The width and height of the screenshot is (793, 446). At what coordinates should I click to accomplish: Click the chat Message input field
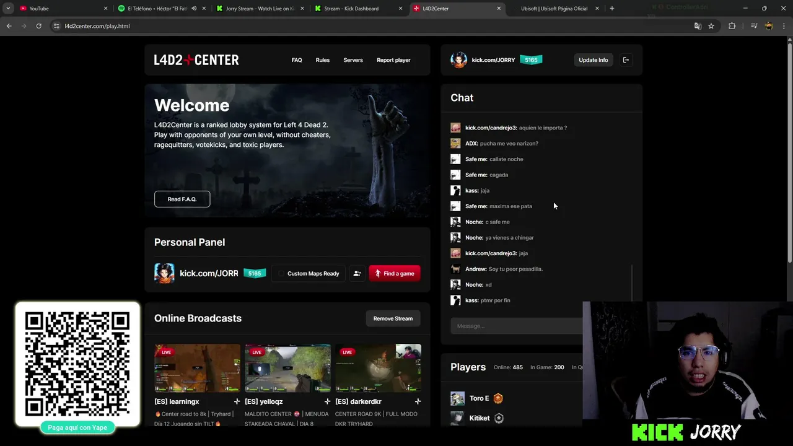(x=517, y=326)
